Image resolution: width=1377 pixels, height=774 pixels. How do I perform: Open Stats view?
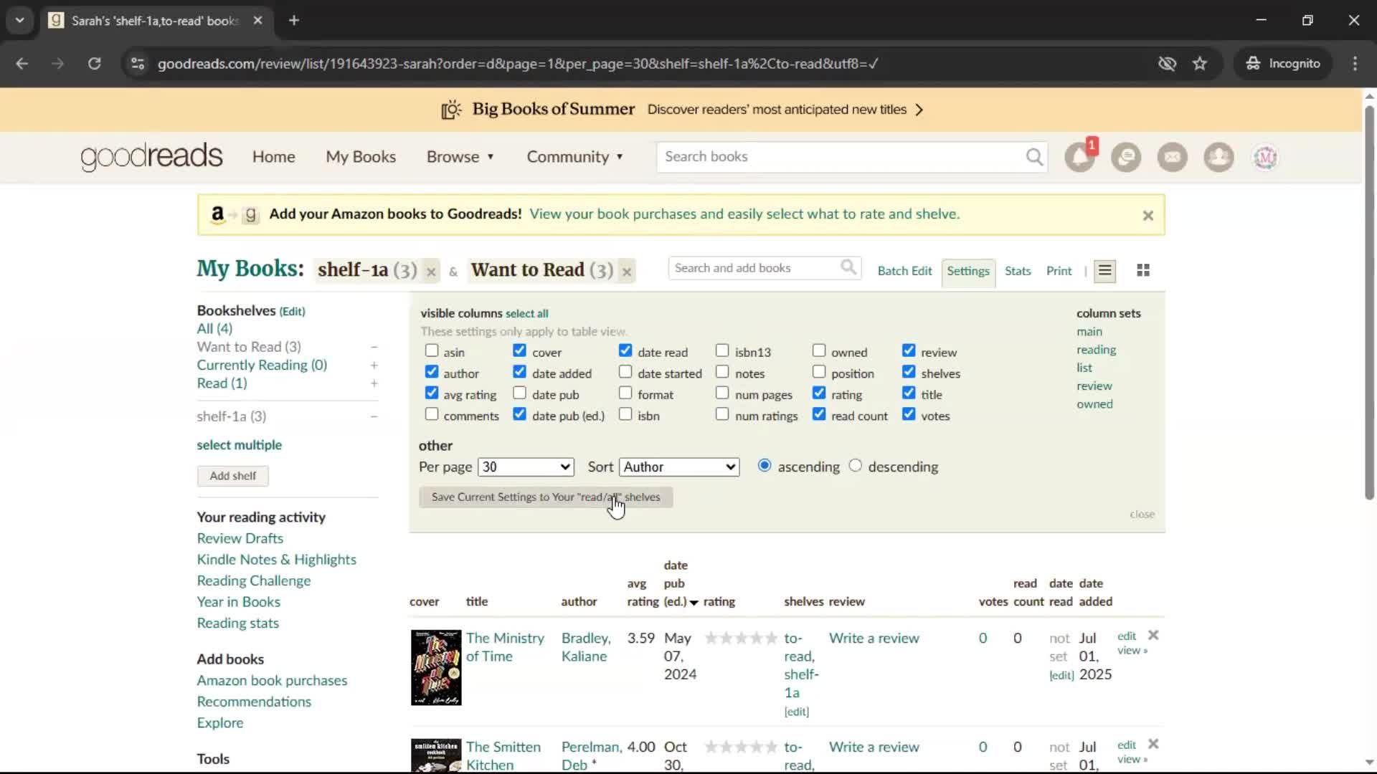[1018, 271]
